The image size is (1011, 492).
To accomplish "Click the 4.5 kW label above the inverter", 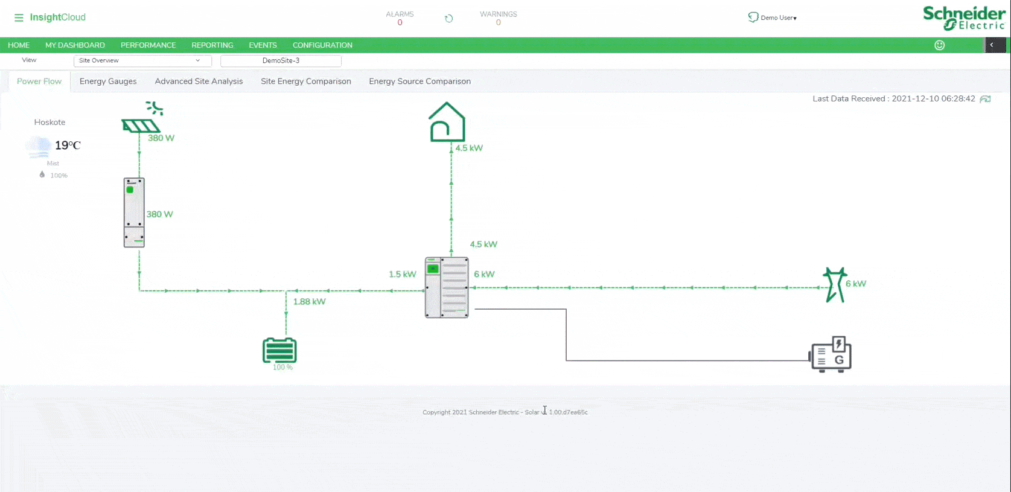I will 483,244.
